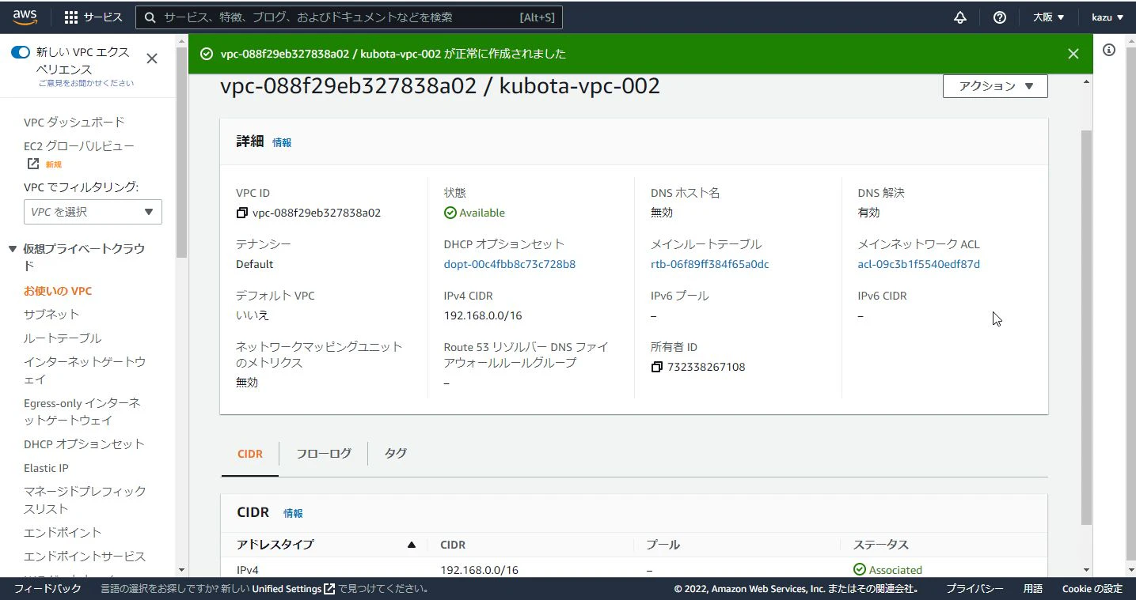The height and width of the screenshot is (600, 1136).
Task: Open Egress-only インターネットゲートウェイ in sidebar
Action: tap(82, 412)
